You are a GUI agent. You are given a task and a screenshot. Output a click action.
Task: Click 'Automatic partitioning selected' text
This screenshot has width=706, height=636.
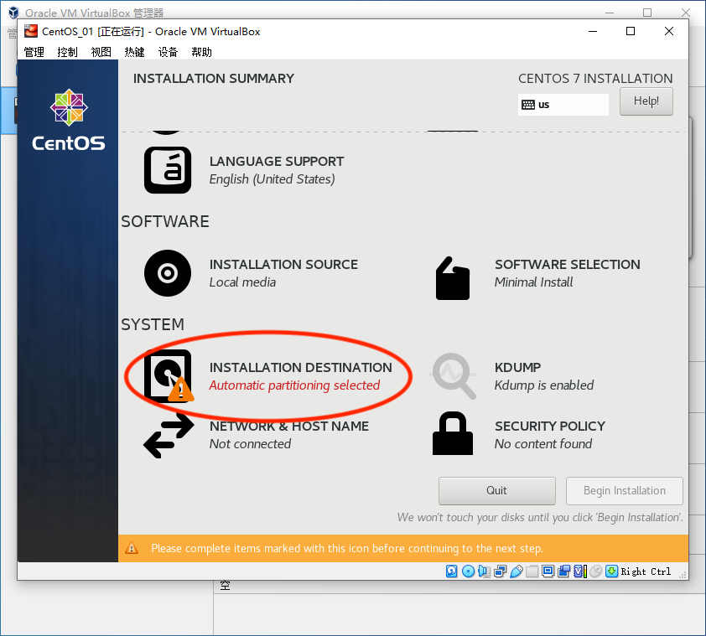294,385
